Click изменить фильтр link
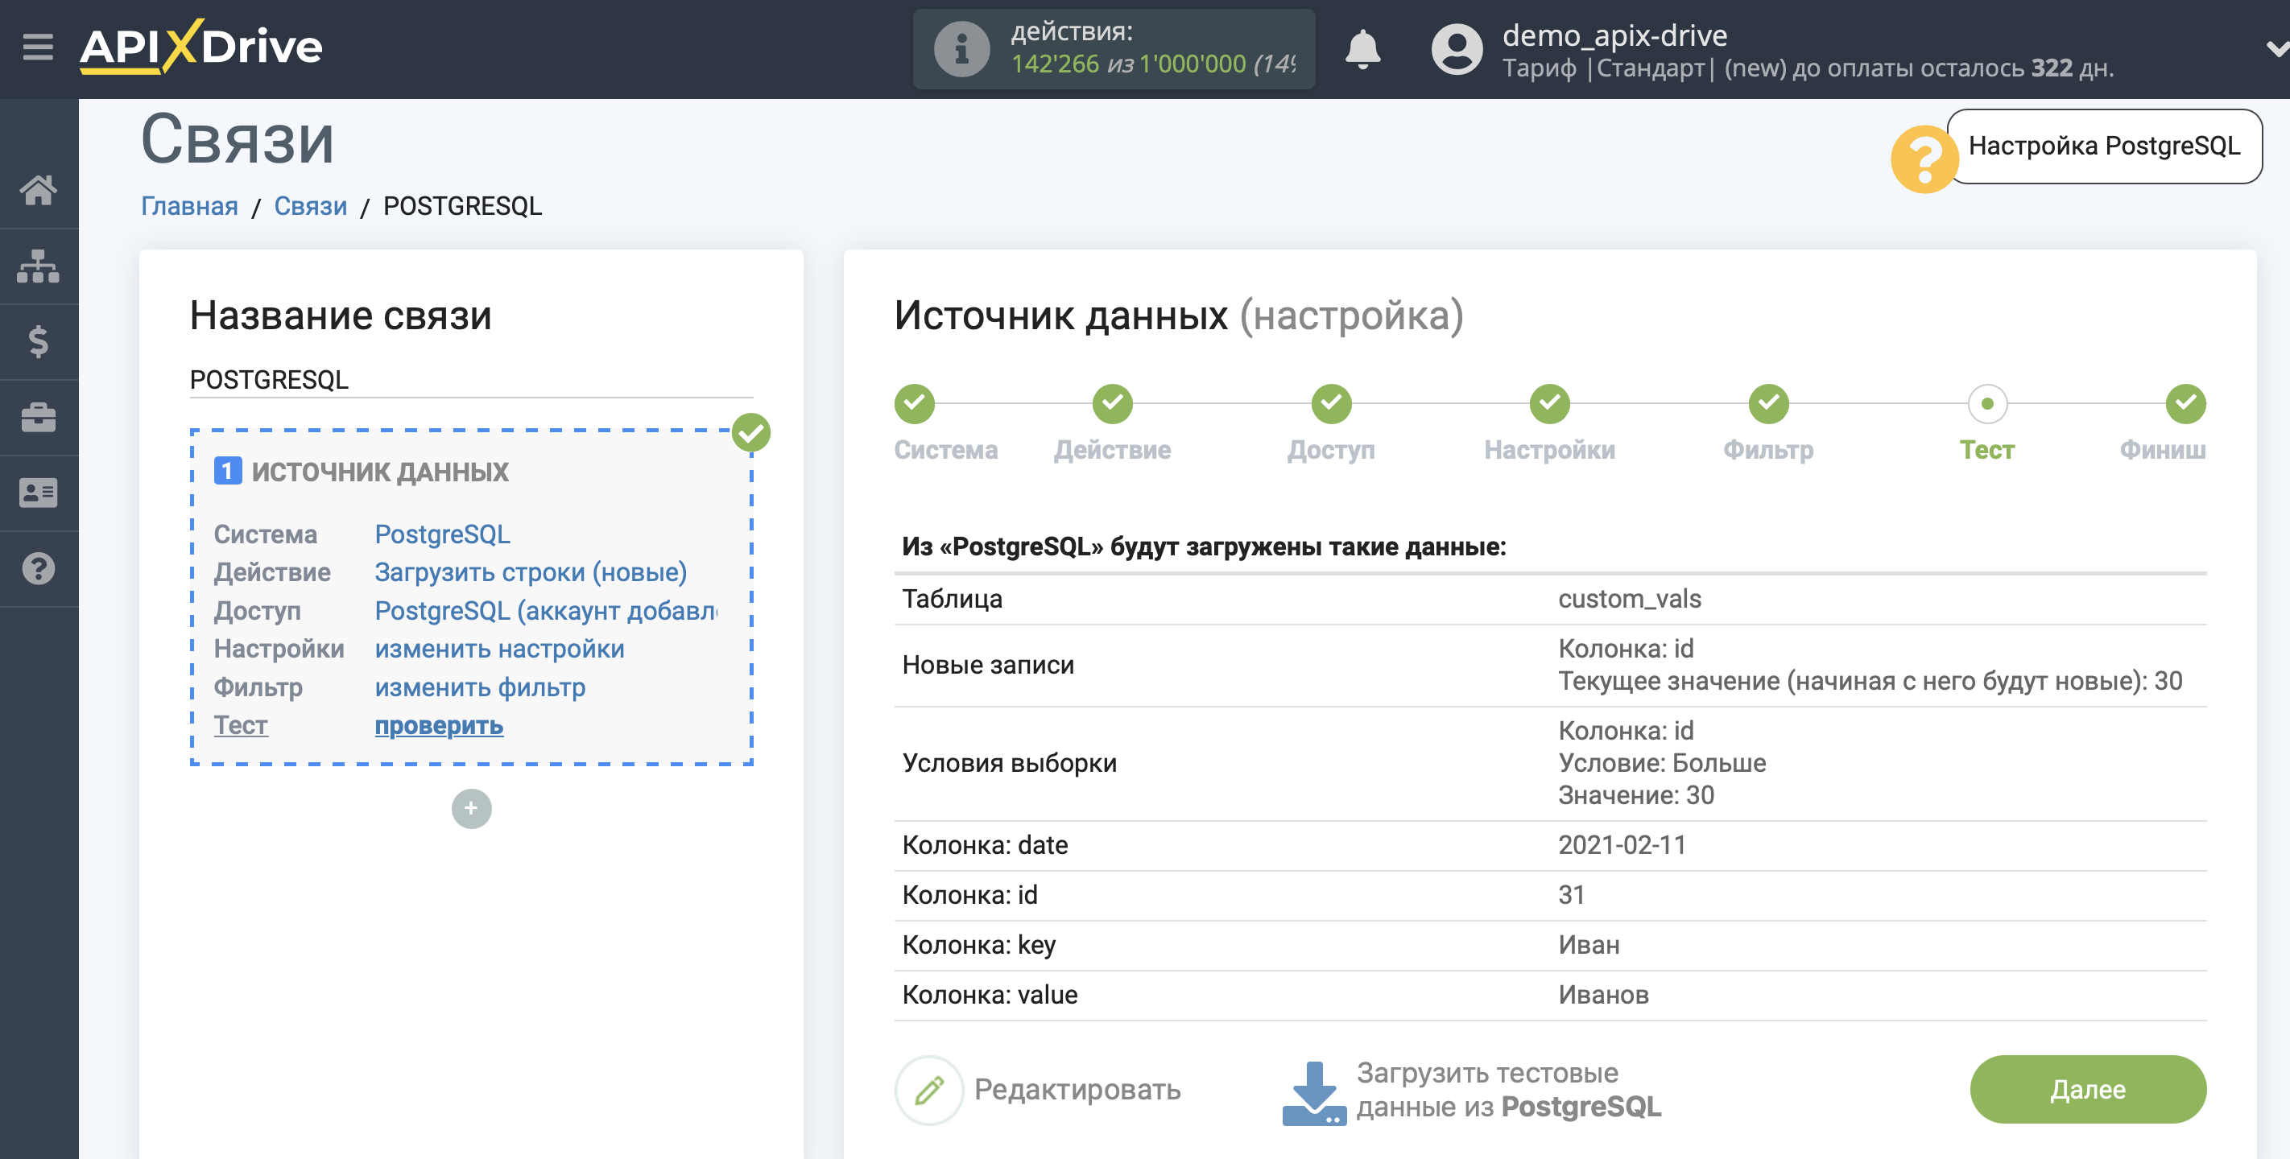 pyautogui.click(x=479, y=687)
